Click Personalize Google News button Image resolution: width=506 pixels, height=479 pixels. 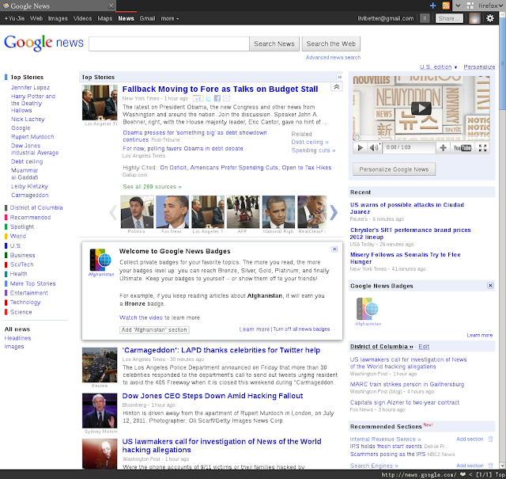[394, 169]
